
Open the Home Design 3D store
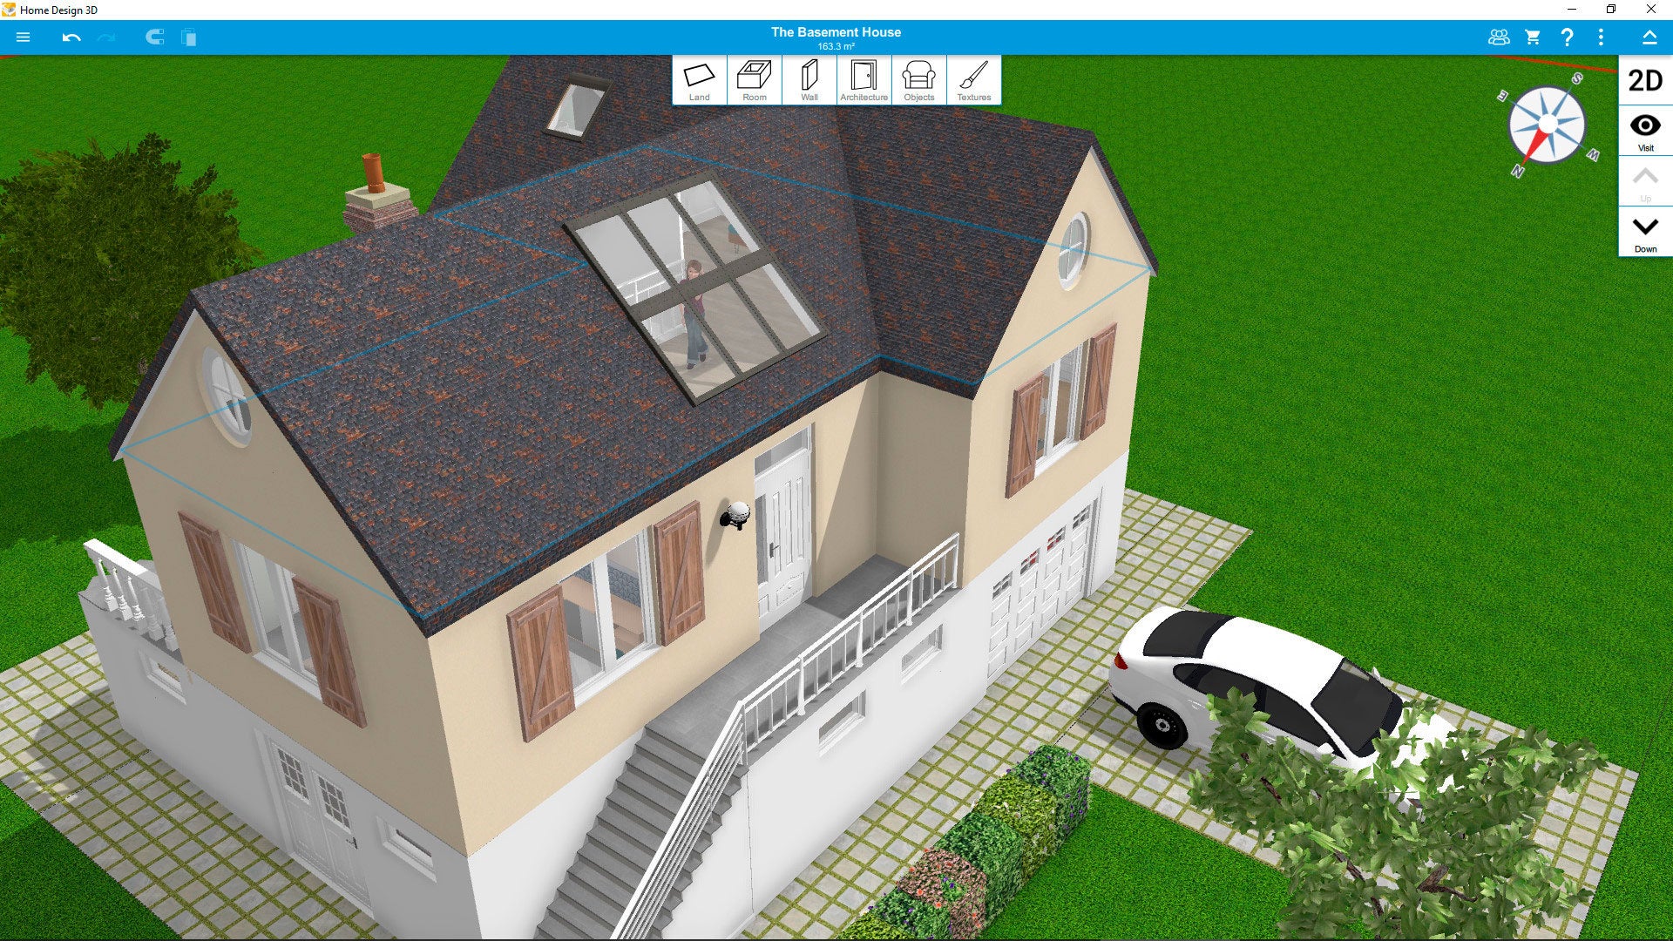point(1533,38)
